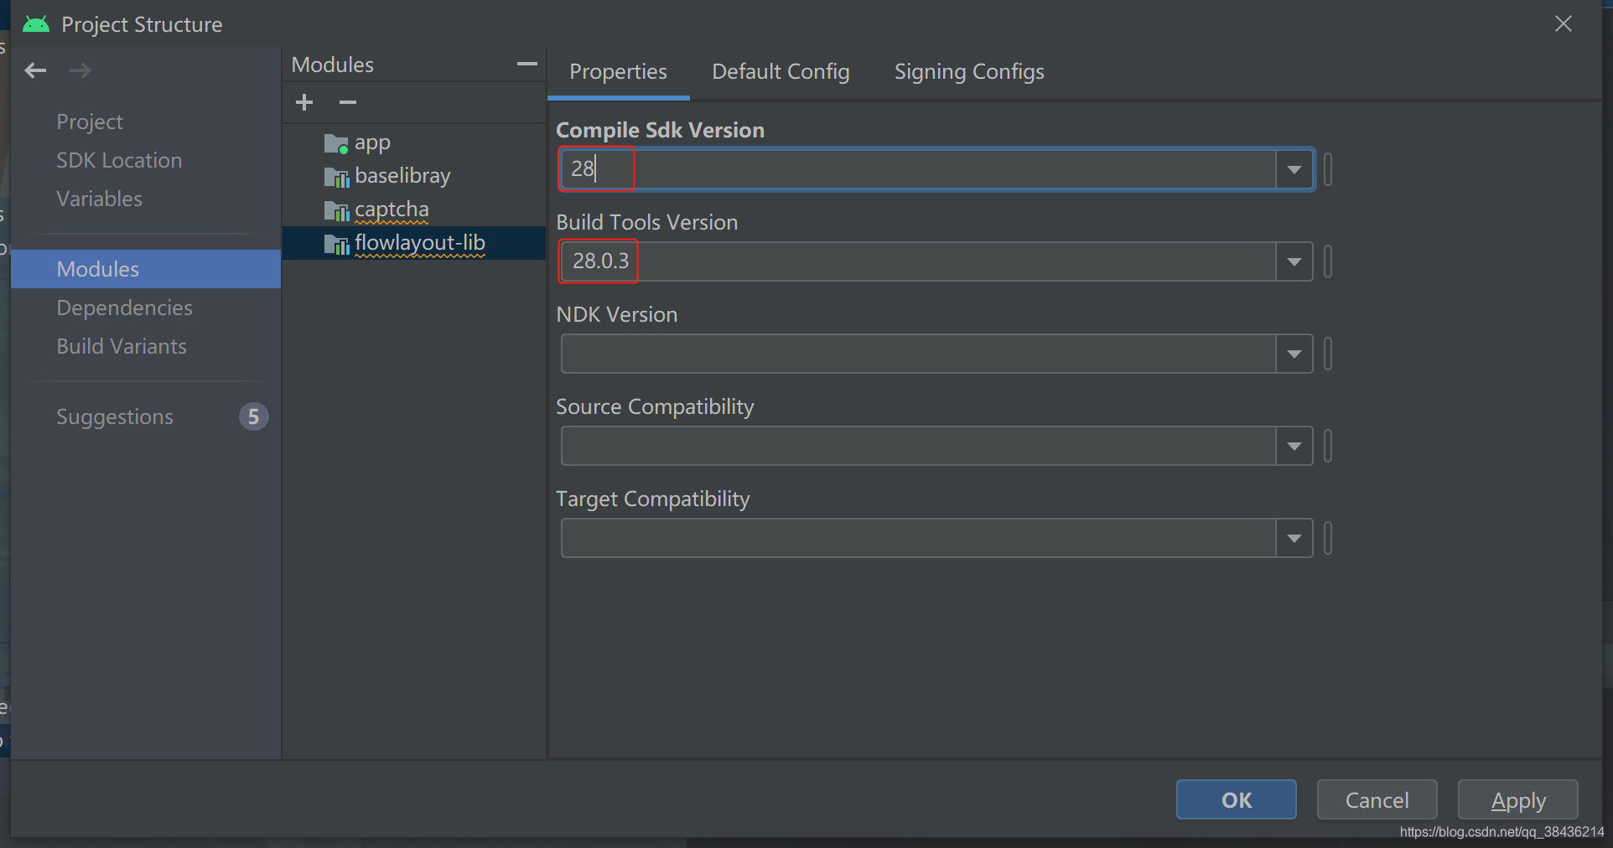Click the forward navigation arrow
1613x848 pixels.
tap(80, 70)
